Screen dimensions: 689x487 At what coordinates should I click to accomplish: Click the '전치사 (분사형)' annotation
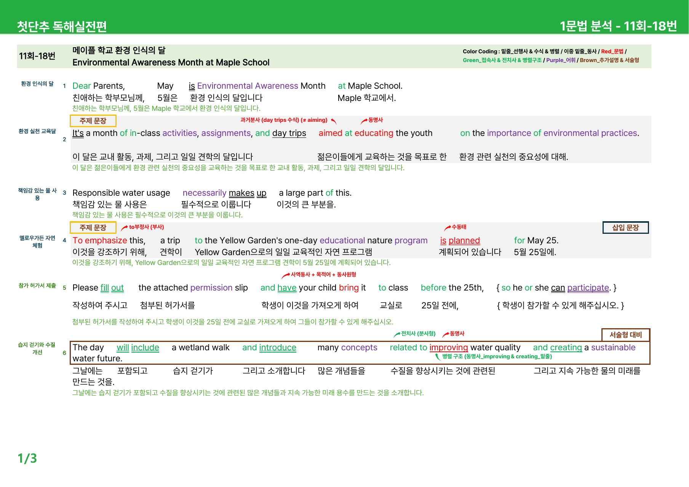click(x=418, y=334)
